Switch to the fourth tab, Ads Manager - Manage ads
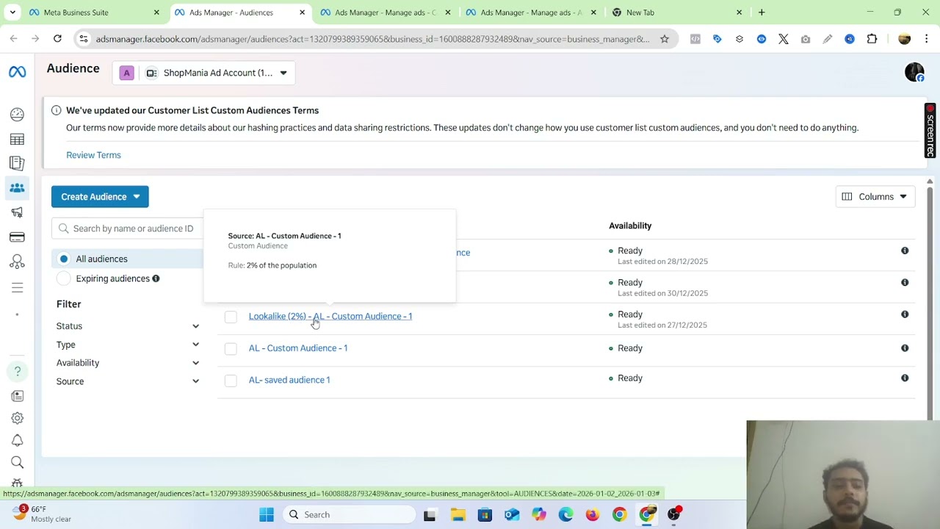The width and height of the screenshot is (940, 529). [531, 12]
